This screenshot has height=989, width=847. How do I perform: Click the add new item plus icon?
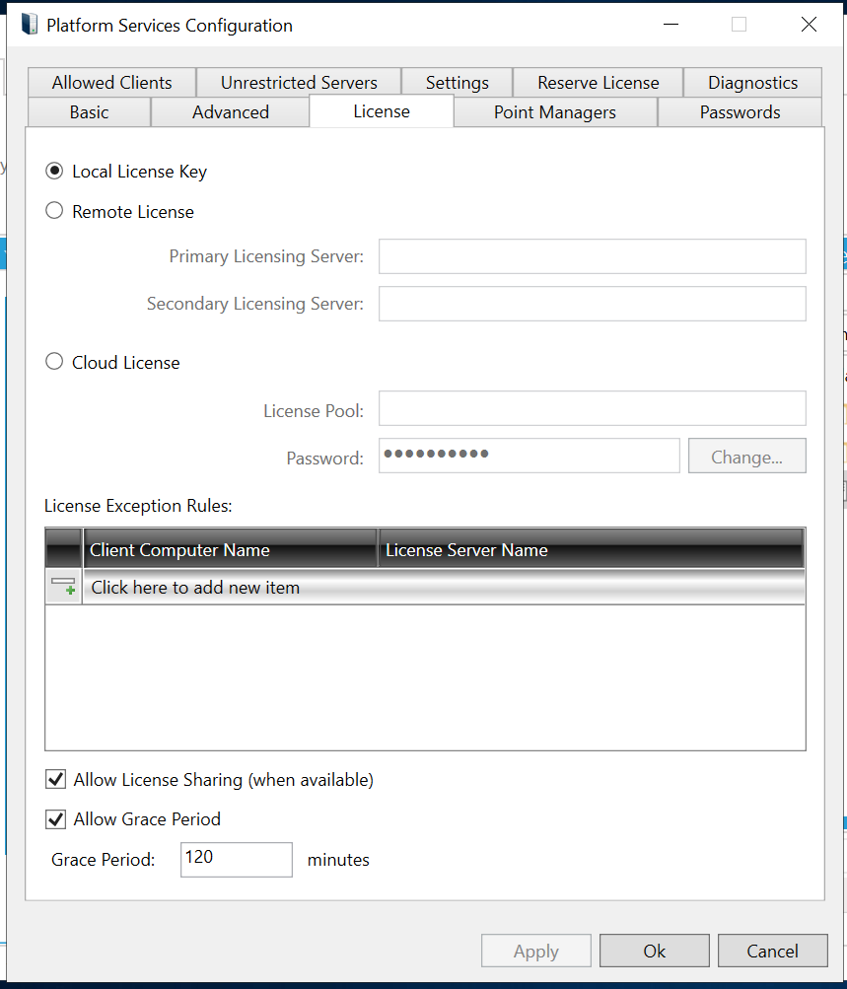64,588
